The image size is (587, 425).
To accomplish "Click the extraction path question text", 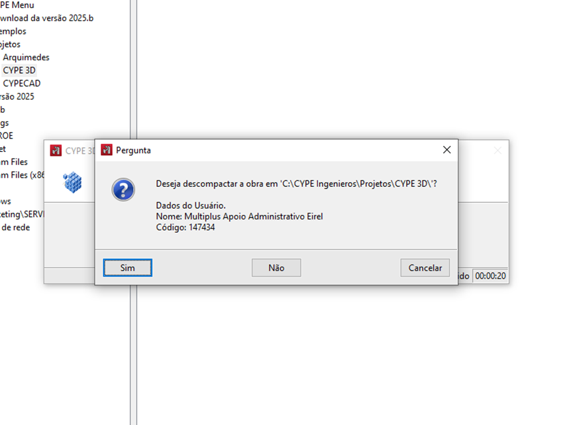I will point(297,184).
